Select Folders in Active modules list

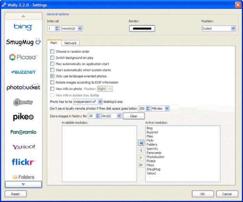(x=152, y=145)
